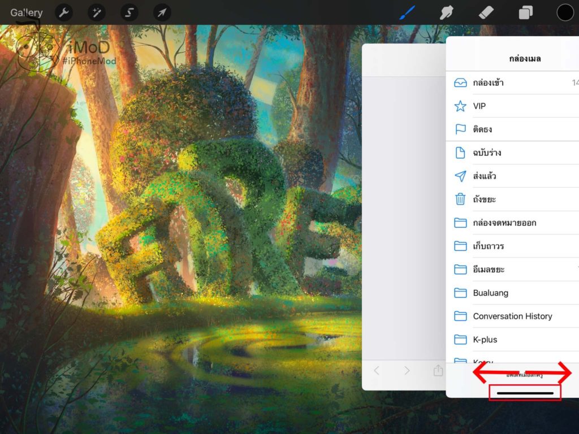Open the black color swatch picker
Screen dimensions: 579x434
[x=565, y=12]
